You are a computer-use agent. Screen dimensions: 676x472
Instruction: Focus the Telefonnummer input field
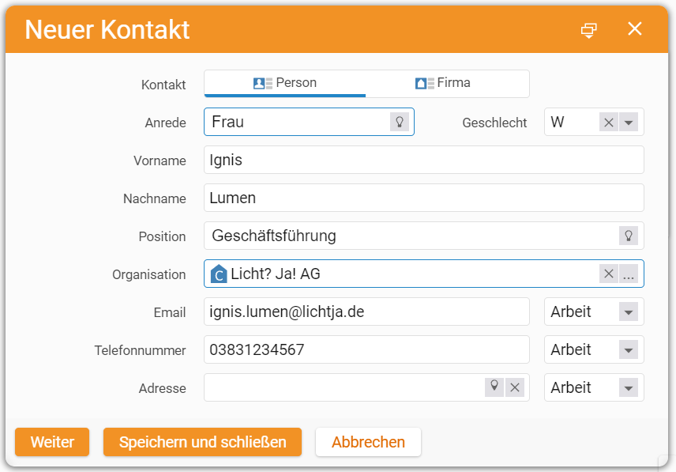(366, 350)
